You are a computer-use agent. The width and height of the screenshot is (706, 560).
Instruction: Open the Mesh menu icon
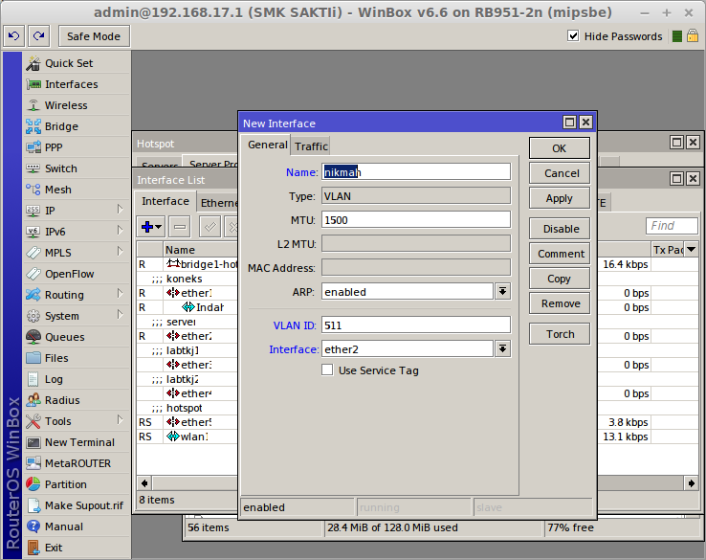pyautogui.click(x=33, y=190)
